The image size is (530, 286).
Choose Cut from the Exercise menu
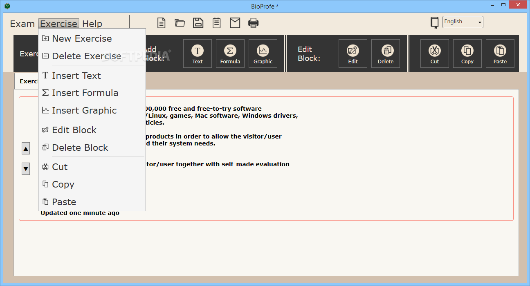[92, 167]
